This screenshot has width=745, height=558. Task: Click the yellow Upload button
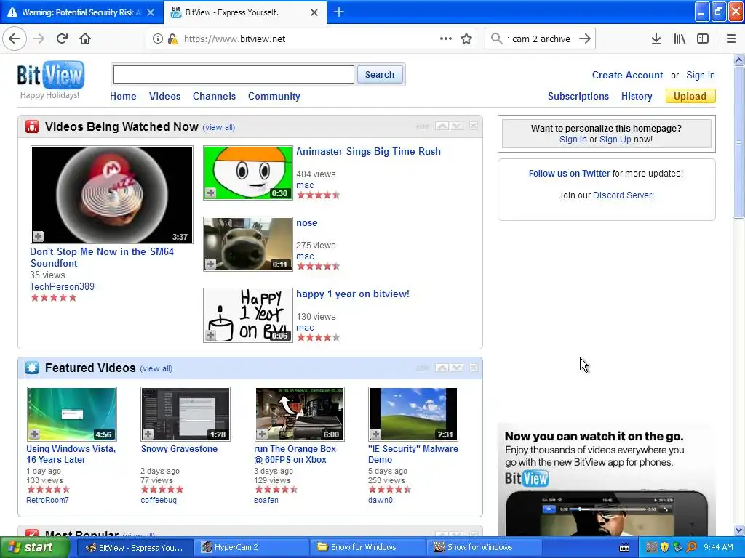(690, 97)
